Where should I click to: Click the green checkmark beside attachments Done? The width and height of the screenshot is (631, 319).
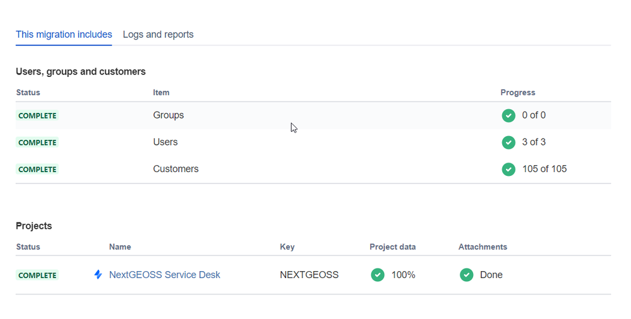(467, 275)
